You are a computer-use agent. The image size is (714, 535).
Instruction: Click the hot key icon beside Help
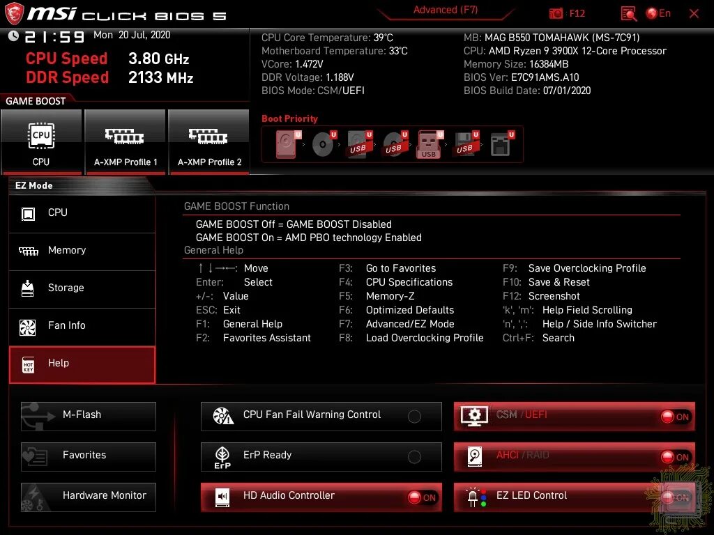coord(28,365)
